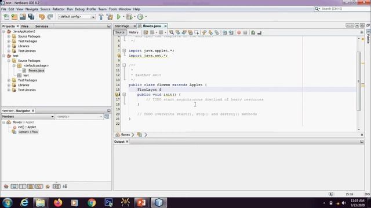
Task: Click the lightbulb hint icon at line 8
Action: click(119, 55)
